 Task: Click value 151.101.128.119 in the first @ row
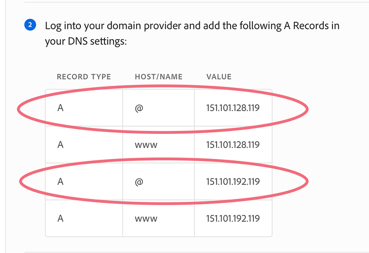tap(233, 108)
